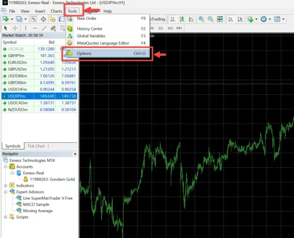Collapse the Expert Advisors tree node

(x=5, y=192)
